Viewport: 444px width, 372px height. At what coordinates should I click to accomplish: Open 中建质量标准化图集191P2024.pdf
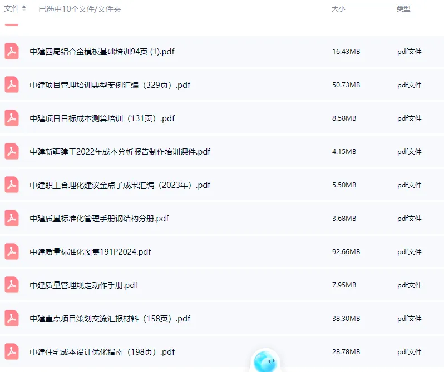90,252
